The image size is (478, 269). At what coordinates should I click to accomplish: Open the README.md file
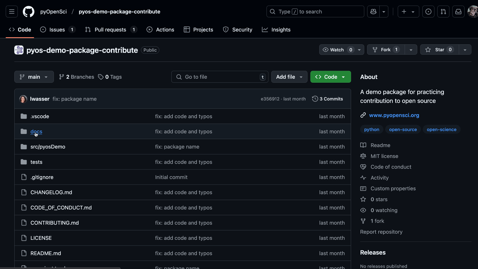(46, 253)
